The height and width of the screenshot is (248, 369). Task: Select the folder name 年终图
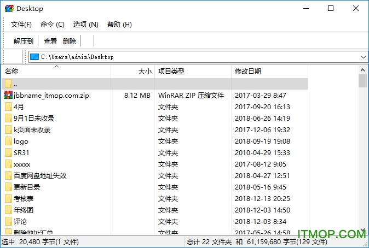tap(24, 210)
